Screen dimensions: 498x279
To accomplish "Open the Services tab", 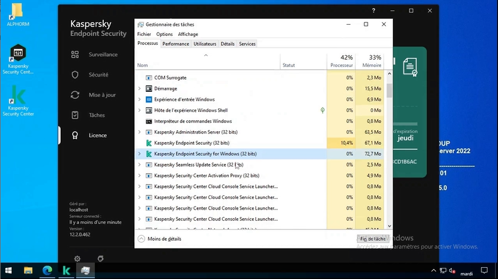I will (247, 44).
